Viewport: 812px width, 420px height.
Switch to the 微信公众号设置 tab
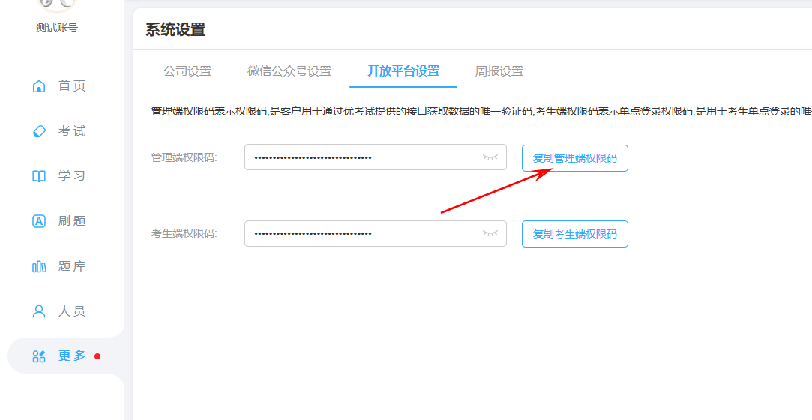click(x=289, y=71)
